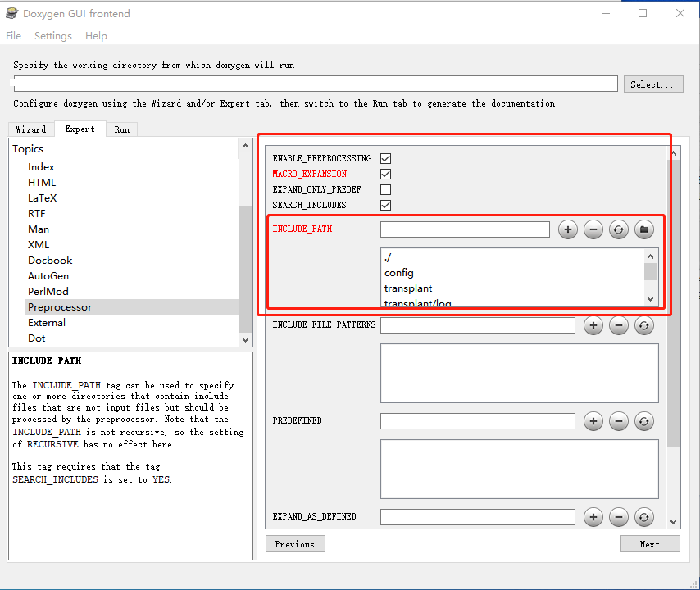Click the PREDEFINED label
This screenshot has height=590, width=700.
(x=297, y=421)
